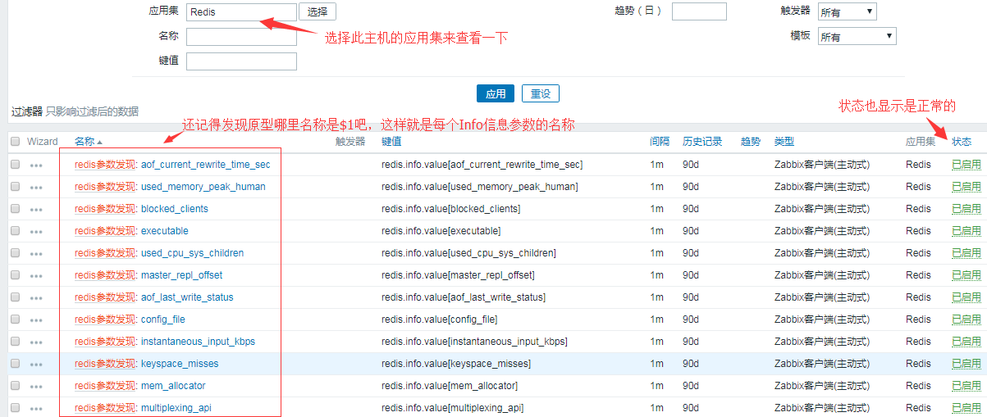
Task: Sort items by the 键值 column header
Action: (x=391, y=142)
